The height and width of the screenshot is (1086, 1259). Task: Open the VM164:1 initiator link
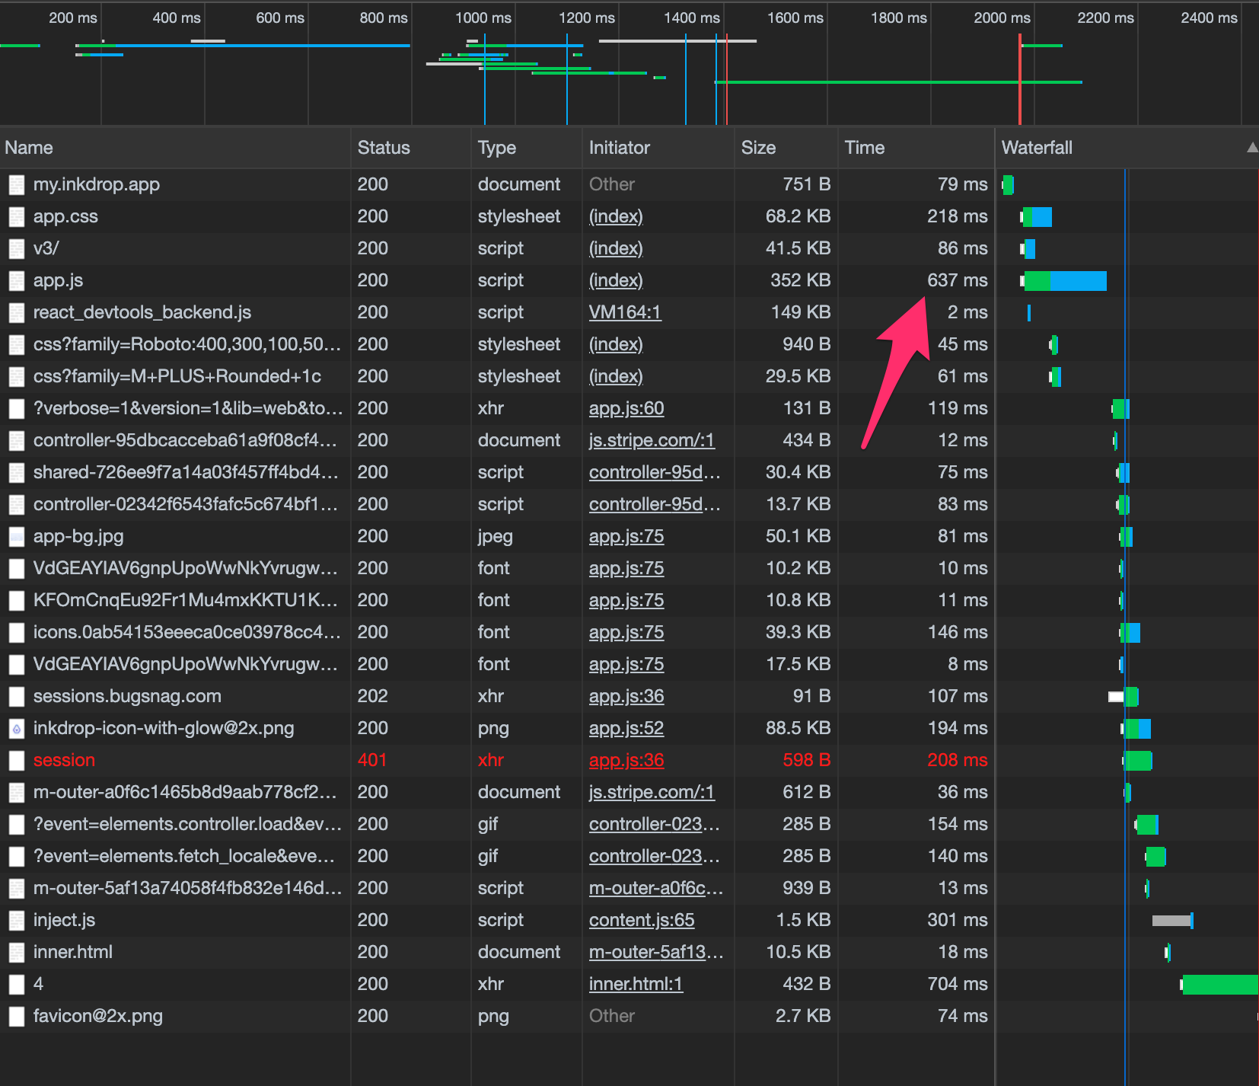pos(625,313)
